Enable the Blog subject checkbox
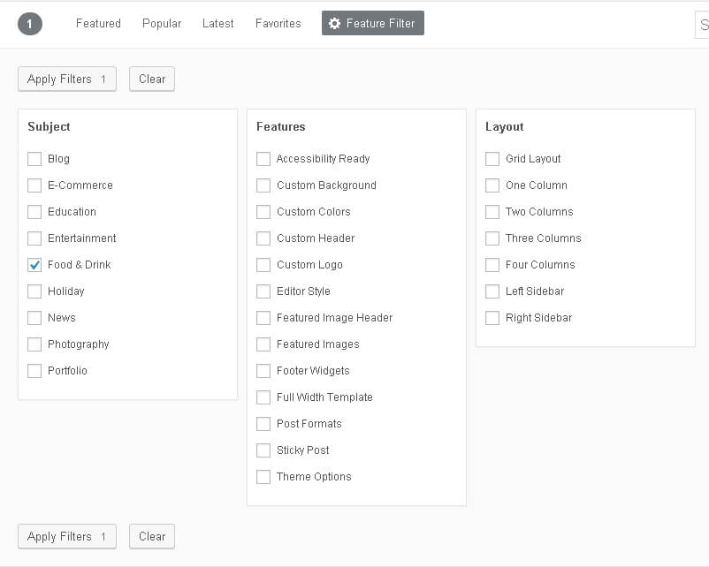 tap(34, 159)
